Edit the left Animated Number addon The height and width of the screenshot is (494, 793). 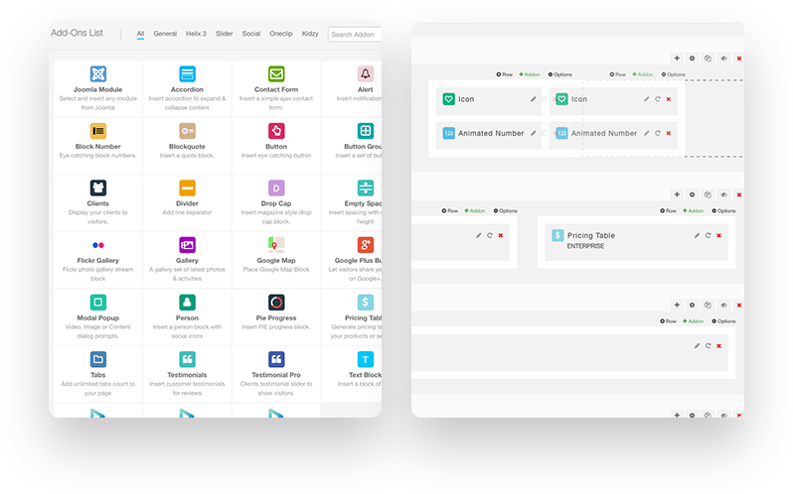[533, 133]
